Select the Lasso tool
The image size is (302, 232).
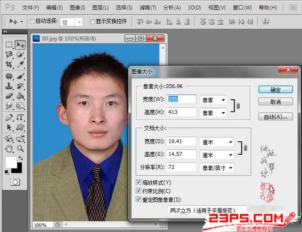9,55
